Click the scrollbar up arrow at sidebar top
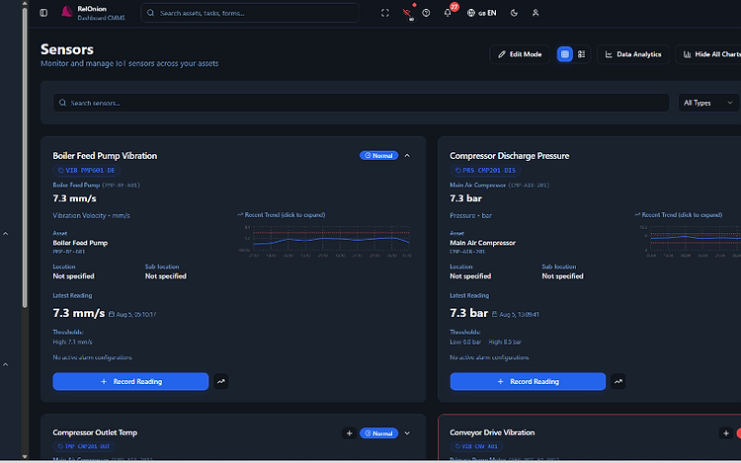This screenshot has width=741, height=463. coord(25,3)
